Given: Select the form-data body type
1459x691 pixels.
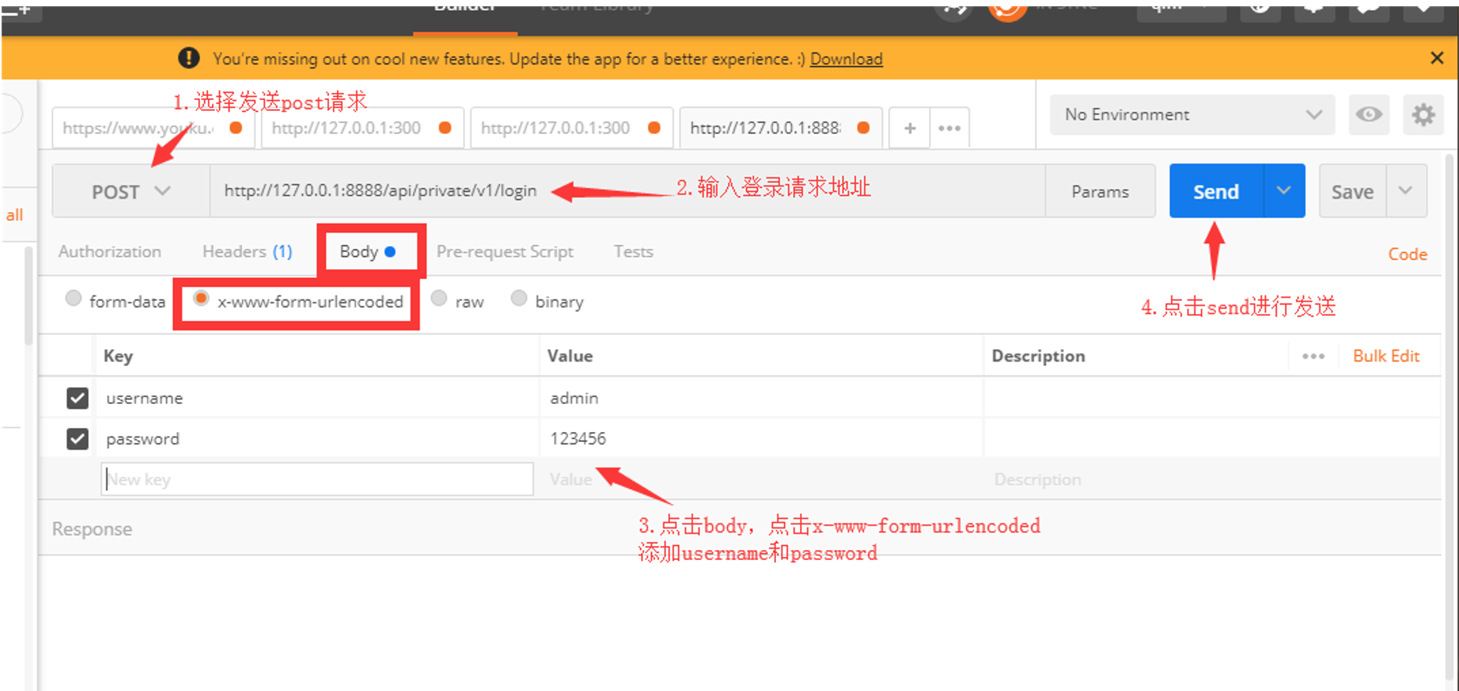Looking at the screenshot, I should pos(74,299).
